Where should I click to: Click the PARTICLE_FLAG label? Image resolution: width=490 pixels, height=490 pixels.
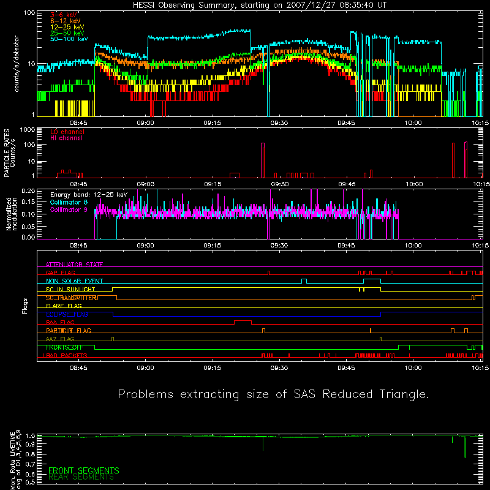(69, 331)
